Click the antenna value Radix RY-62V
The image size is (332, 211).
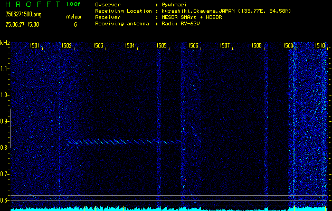tap(181, 24)
